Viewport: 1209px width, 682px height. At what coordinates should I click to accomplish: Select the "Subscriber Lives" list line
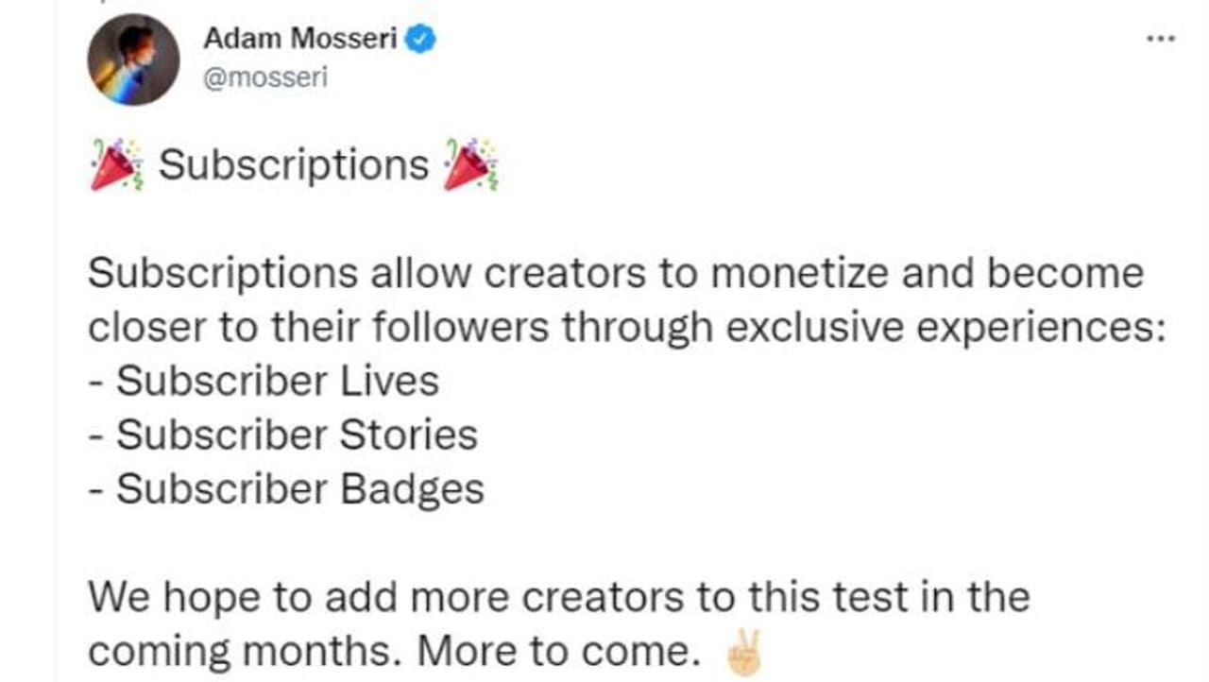click(264, 382)
